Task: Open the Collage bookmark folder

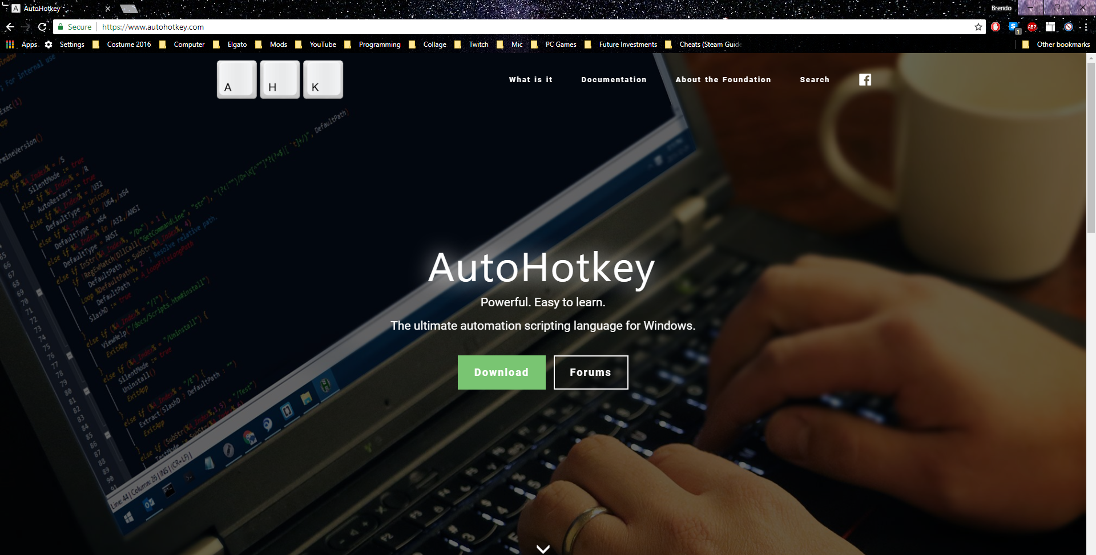Action: point(428,44)
